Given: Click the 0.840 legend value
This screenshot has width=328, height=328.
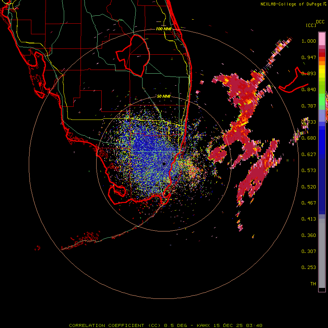Looking at the screenshot, I should coord(309,90).
